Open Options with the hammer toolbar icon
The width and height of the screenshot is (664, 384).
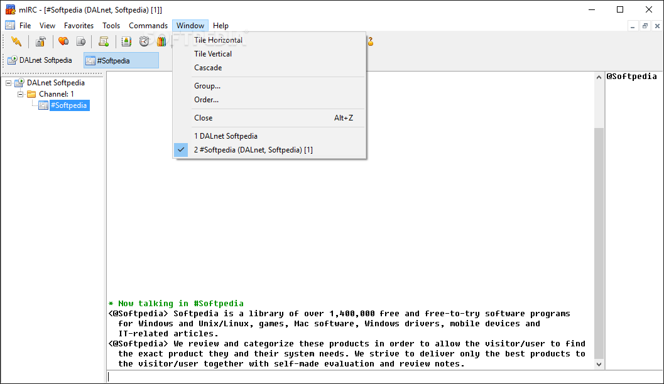point(41,41)
